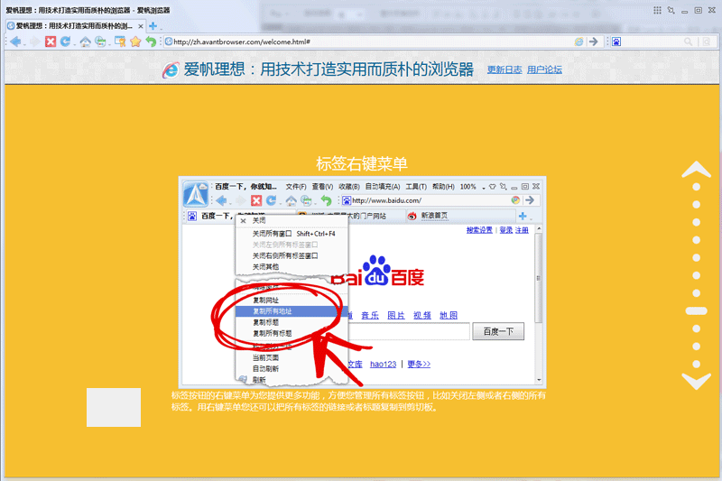Click the white down chevron slide arrow
The image size is (722, 481).
(696, 381)
